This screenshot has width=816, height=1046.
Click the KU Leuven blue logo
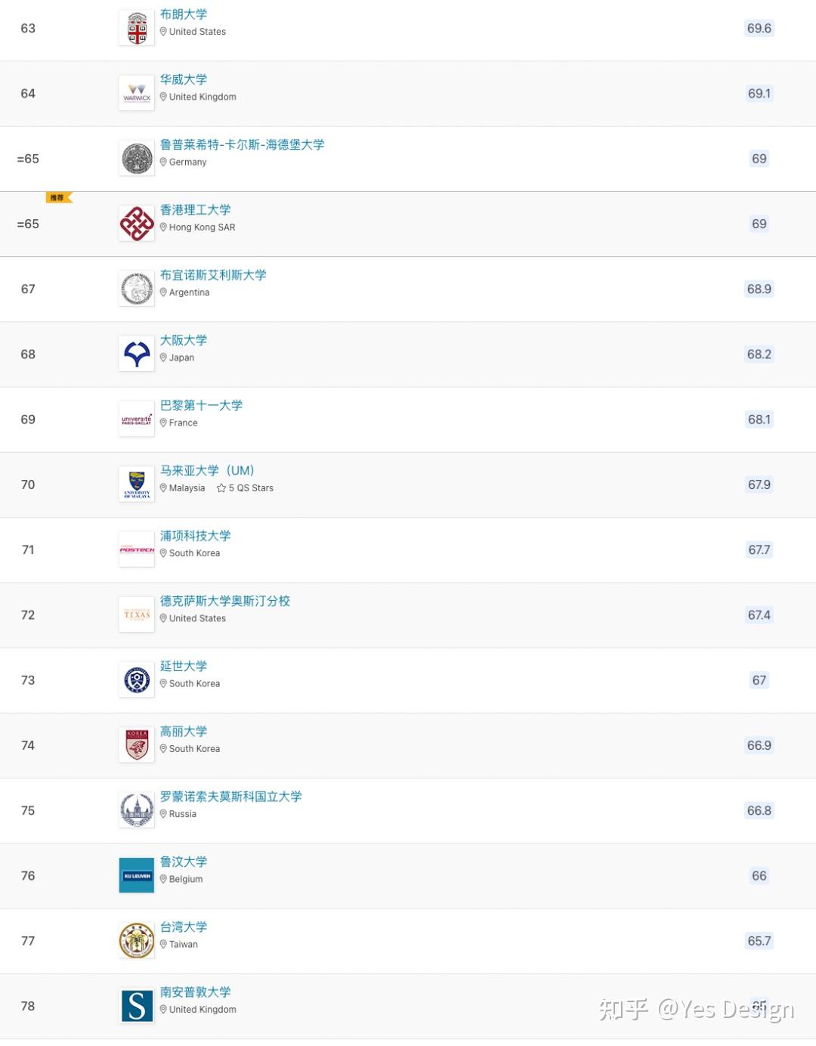pos(136,874)
